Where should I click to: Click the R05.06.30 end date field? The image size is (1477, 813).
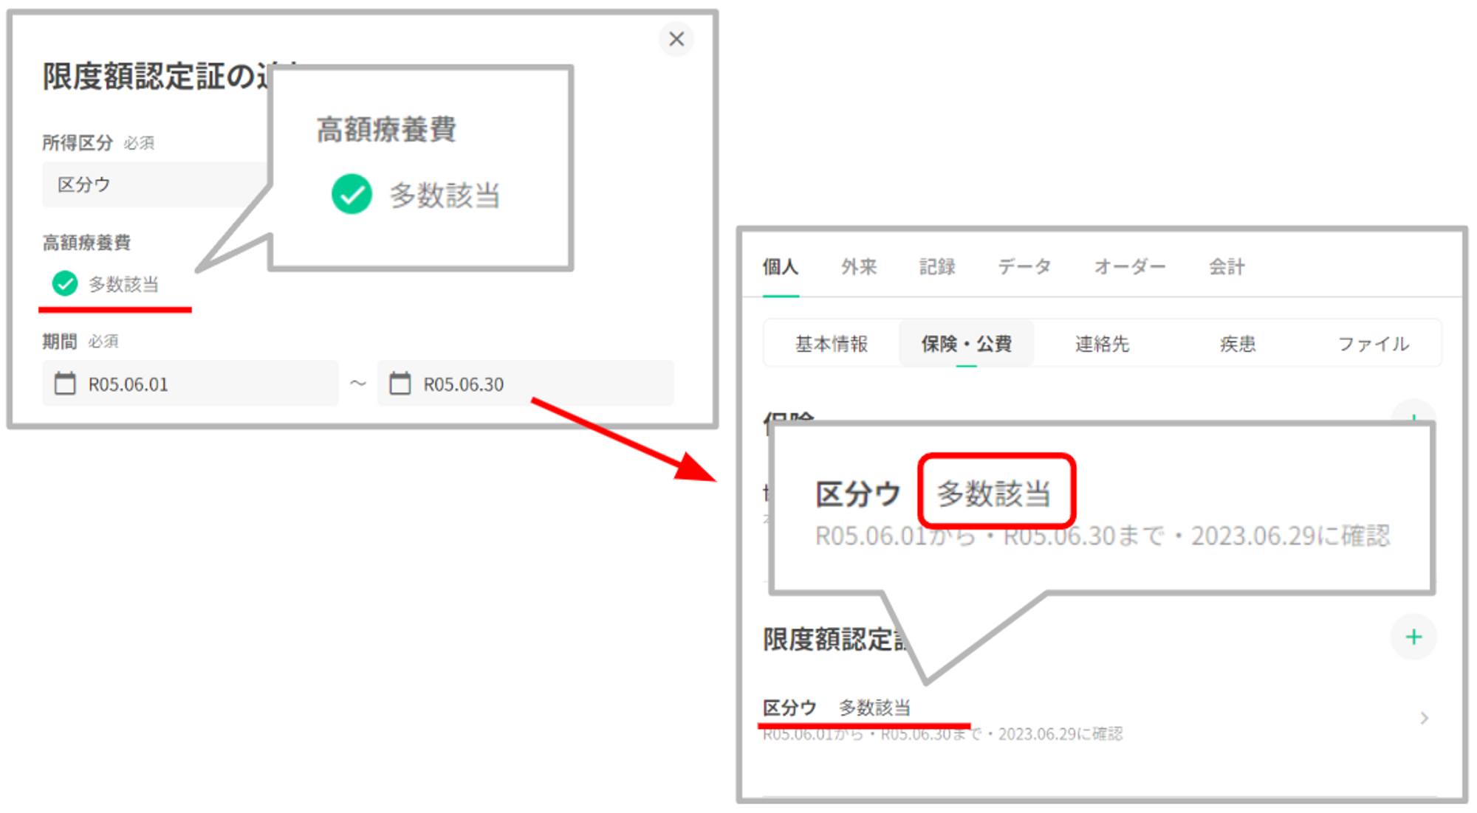[x=526, y=384]
